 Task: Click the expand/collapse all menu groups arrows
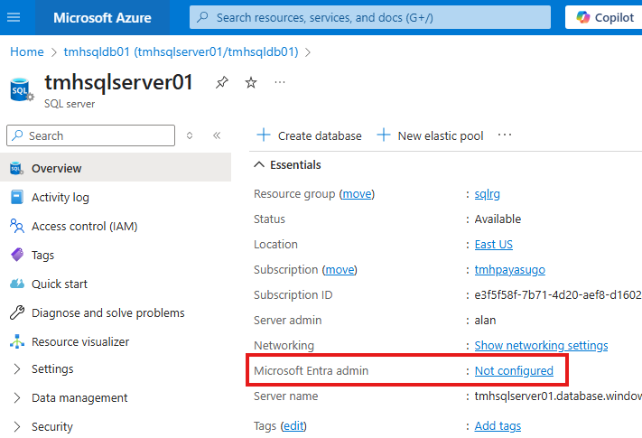pos(190,135)
